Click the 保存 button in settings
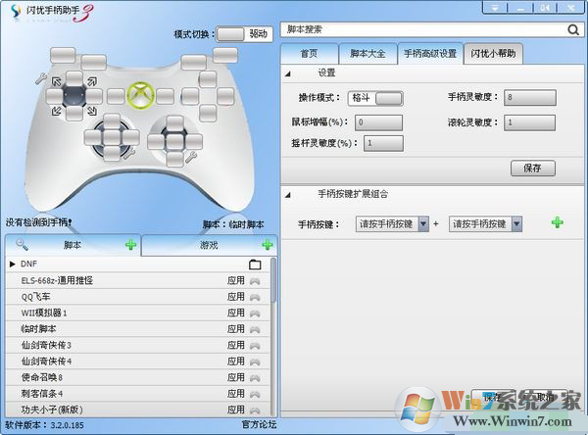 [532, 168]
